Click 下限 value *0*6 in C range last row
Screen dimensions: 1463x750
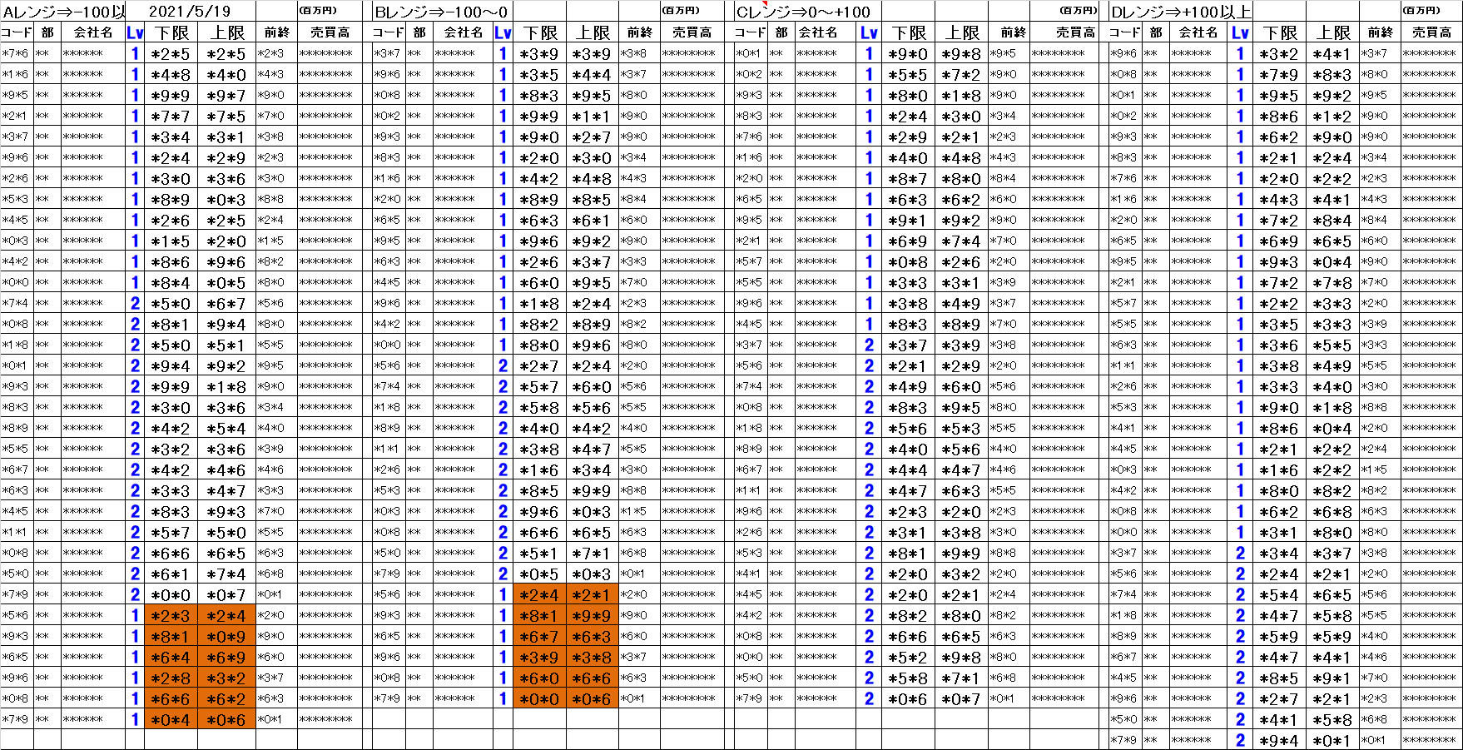point(908,698)
